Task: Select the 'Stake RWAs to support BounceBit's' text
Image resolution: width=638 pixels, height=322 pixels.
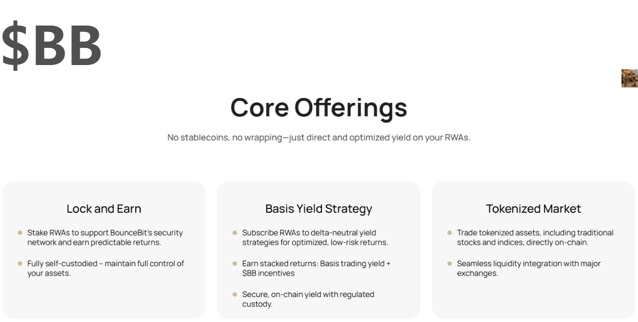Action: (x=105, y=238)
